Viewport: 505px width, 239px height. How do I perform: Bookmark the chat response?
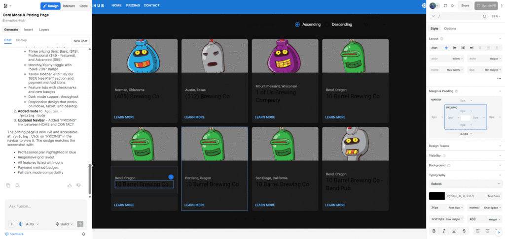(x=17, y=185)
